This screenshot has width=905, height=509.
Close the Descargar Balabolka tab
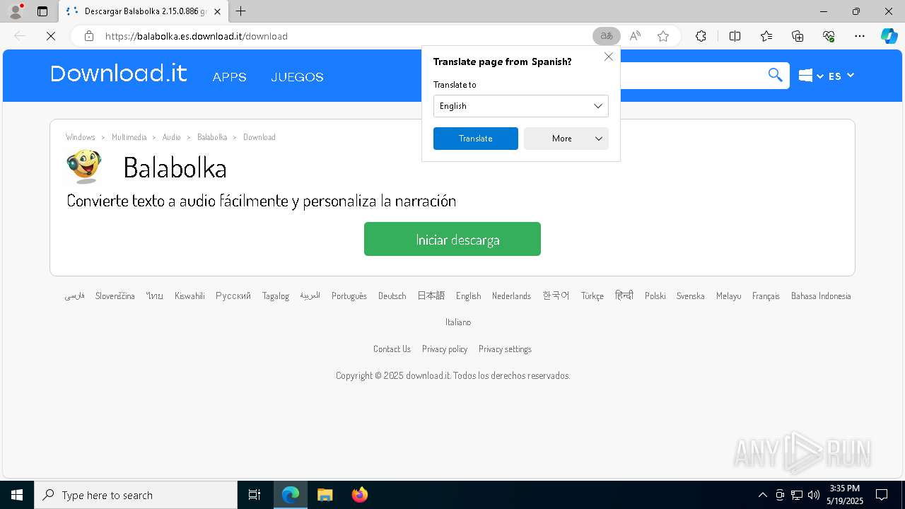pos(217,11)
